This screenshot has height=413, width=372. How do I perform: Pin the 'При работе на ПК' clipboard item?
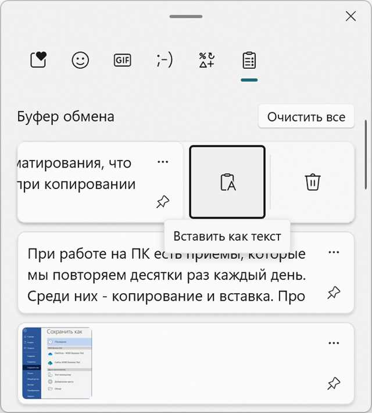pos(334,293)
